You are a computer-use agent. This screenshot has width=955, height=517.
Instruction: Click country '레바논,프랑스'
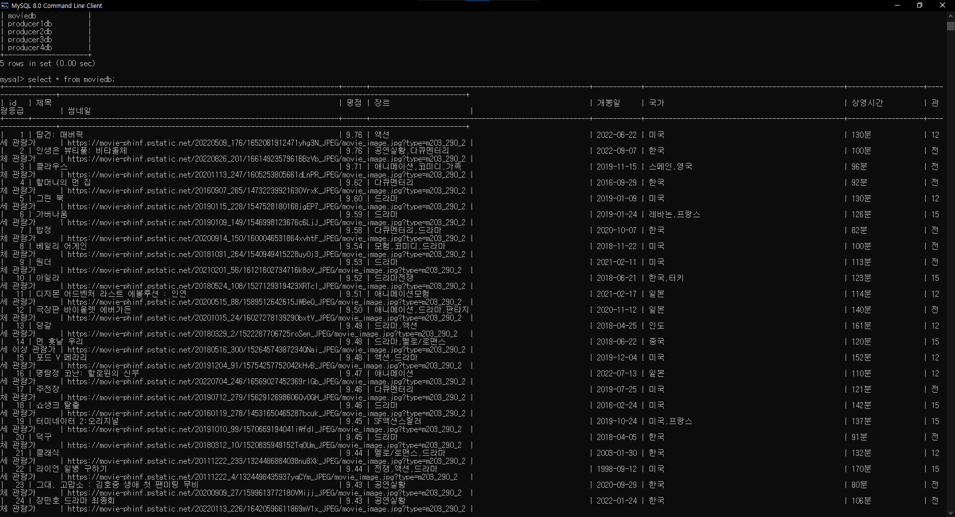coord(674,214)
